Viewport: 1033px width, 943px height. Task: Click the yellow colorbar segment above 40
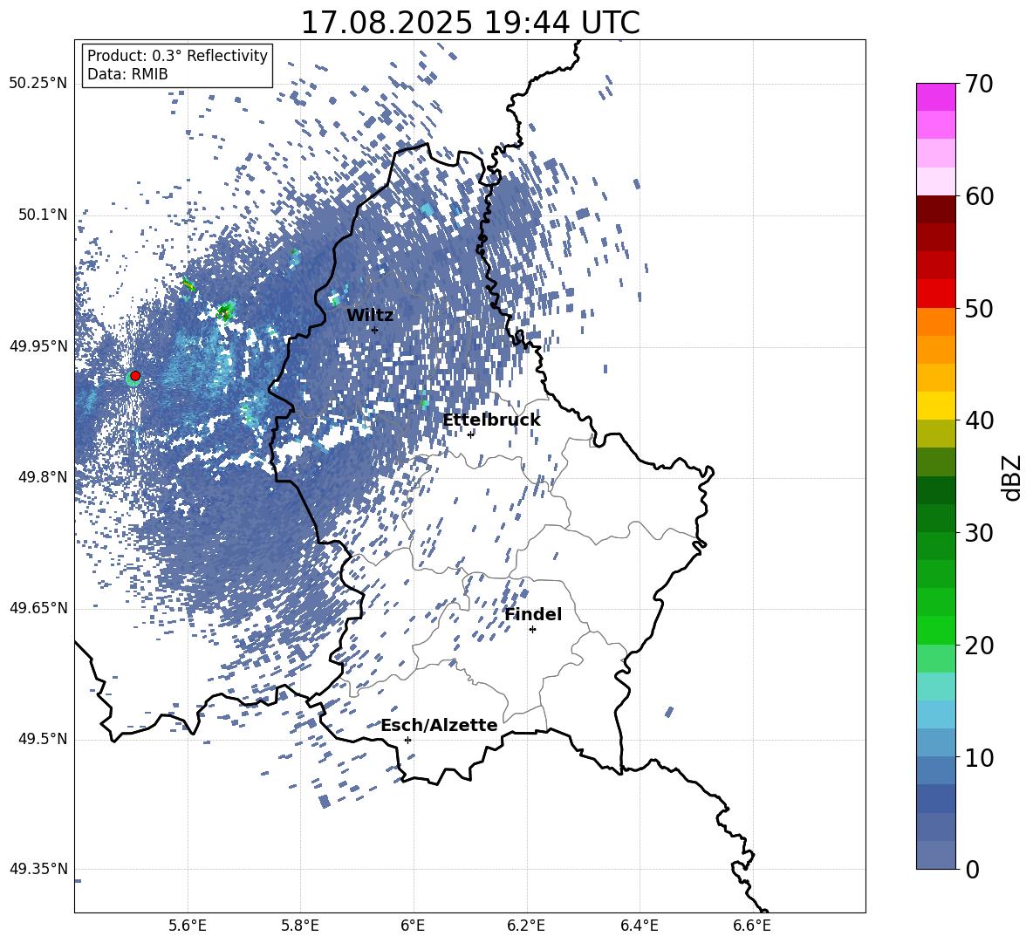936,406
